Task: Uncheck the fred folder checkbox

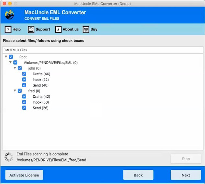Action: (x=20, y=91)
